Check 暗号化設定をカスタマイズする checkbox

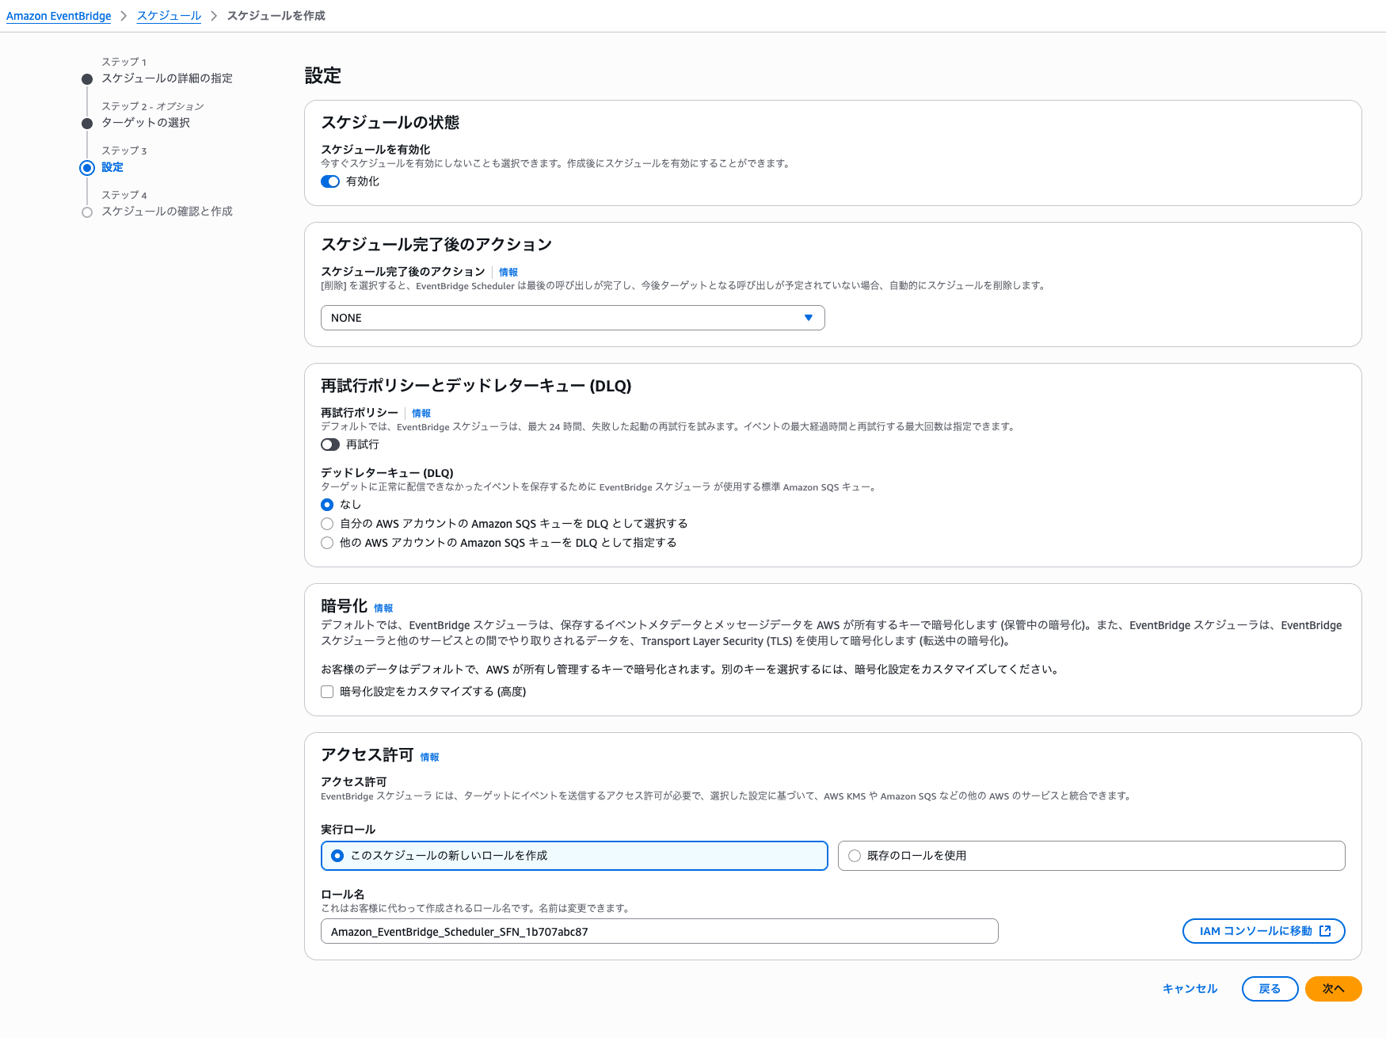(x=327, y=692)
